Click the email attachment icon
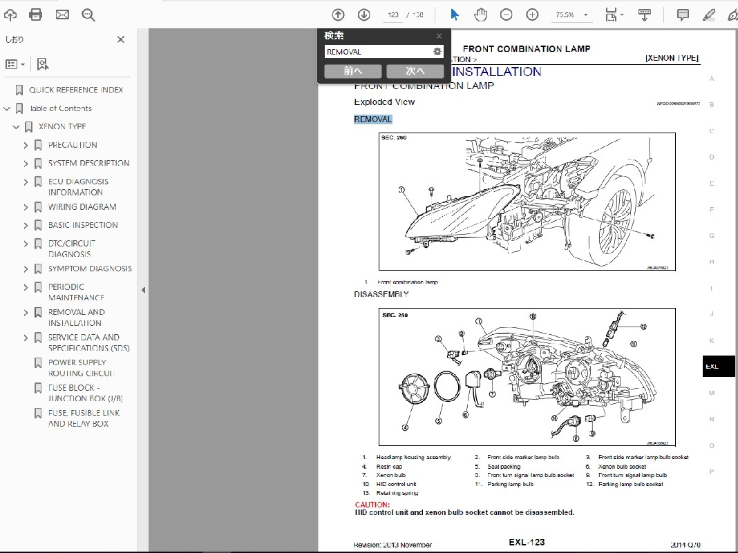The height and width of the screenshot is (553, 738). pyautogui.click(x=62, y=14)
